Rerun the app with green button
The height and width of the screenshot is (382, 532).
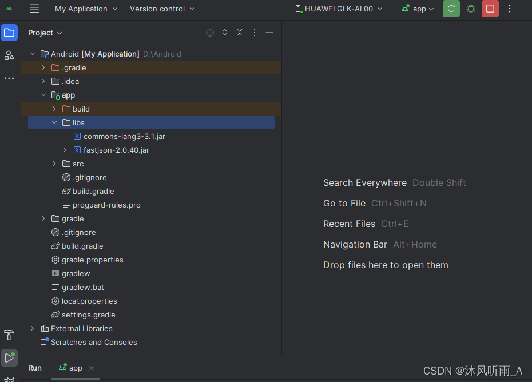451,9
